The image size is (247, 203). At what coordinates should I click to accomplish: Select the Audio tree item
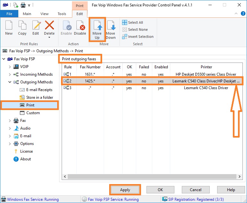point(22,128)
